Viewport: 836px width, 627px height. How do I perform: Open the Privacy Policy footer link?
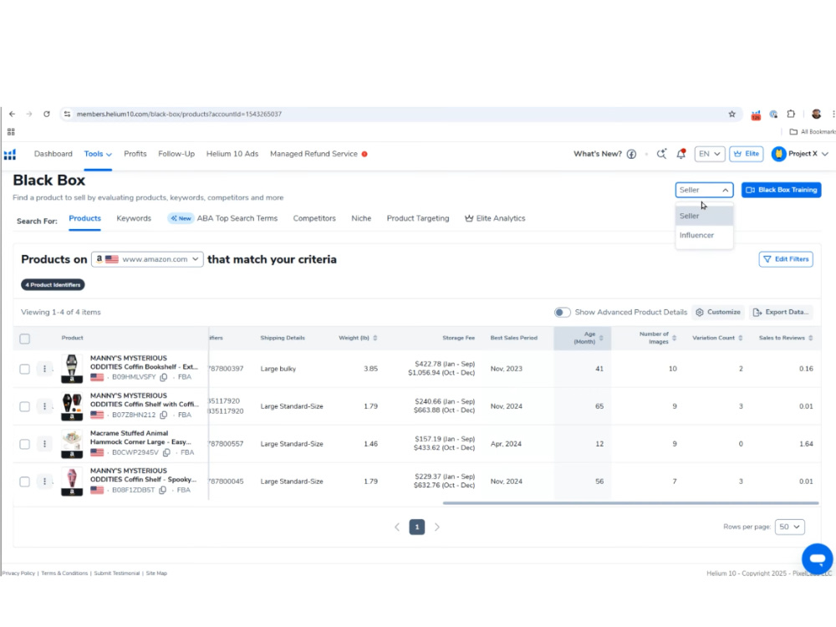click(x=18, y=573)
